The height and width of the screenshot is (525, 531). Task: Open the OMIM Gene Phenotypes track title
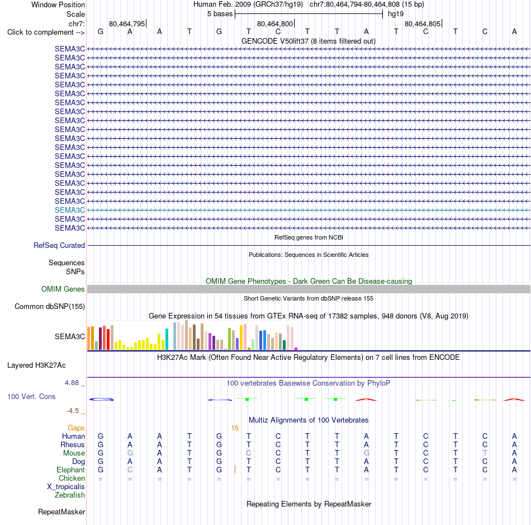pos(309,281)
